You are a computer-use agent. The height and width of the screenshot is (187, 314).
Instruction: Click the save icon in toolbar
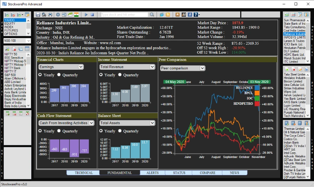[38, 15]
